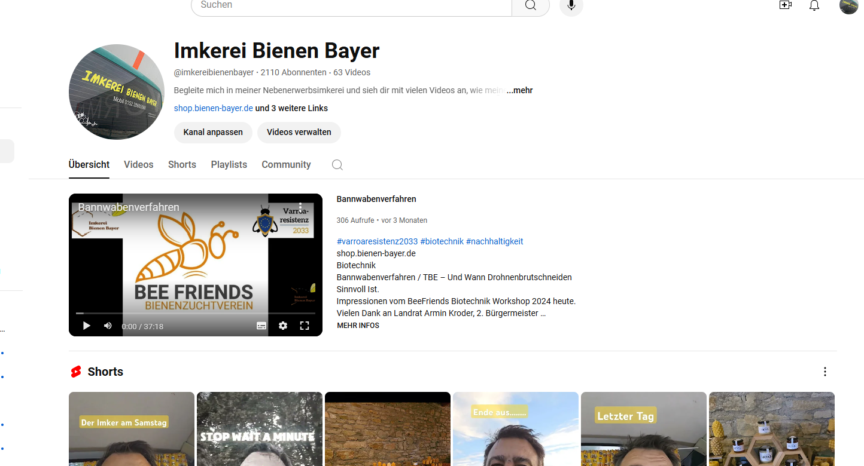Open the Community tab
This screenshot has height=466, width=864.
coord(286,164)
